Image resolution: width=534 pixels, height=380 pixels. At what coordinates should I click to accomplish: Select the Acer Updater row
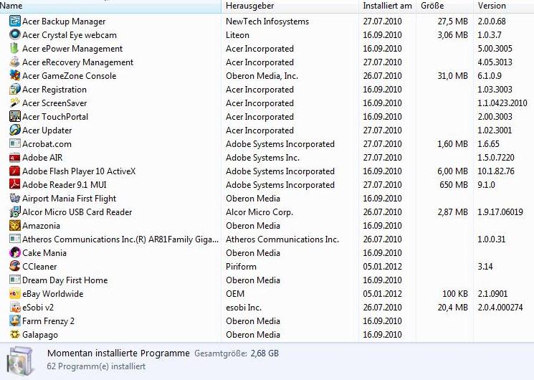(47, 130)
